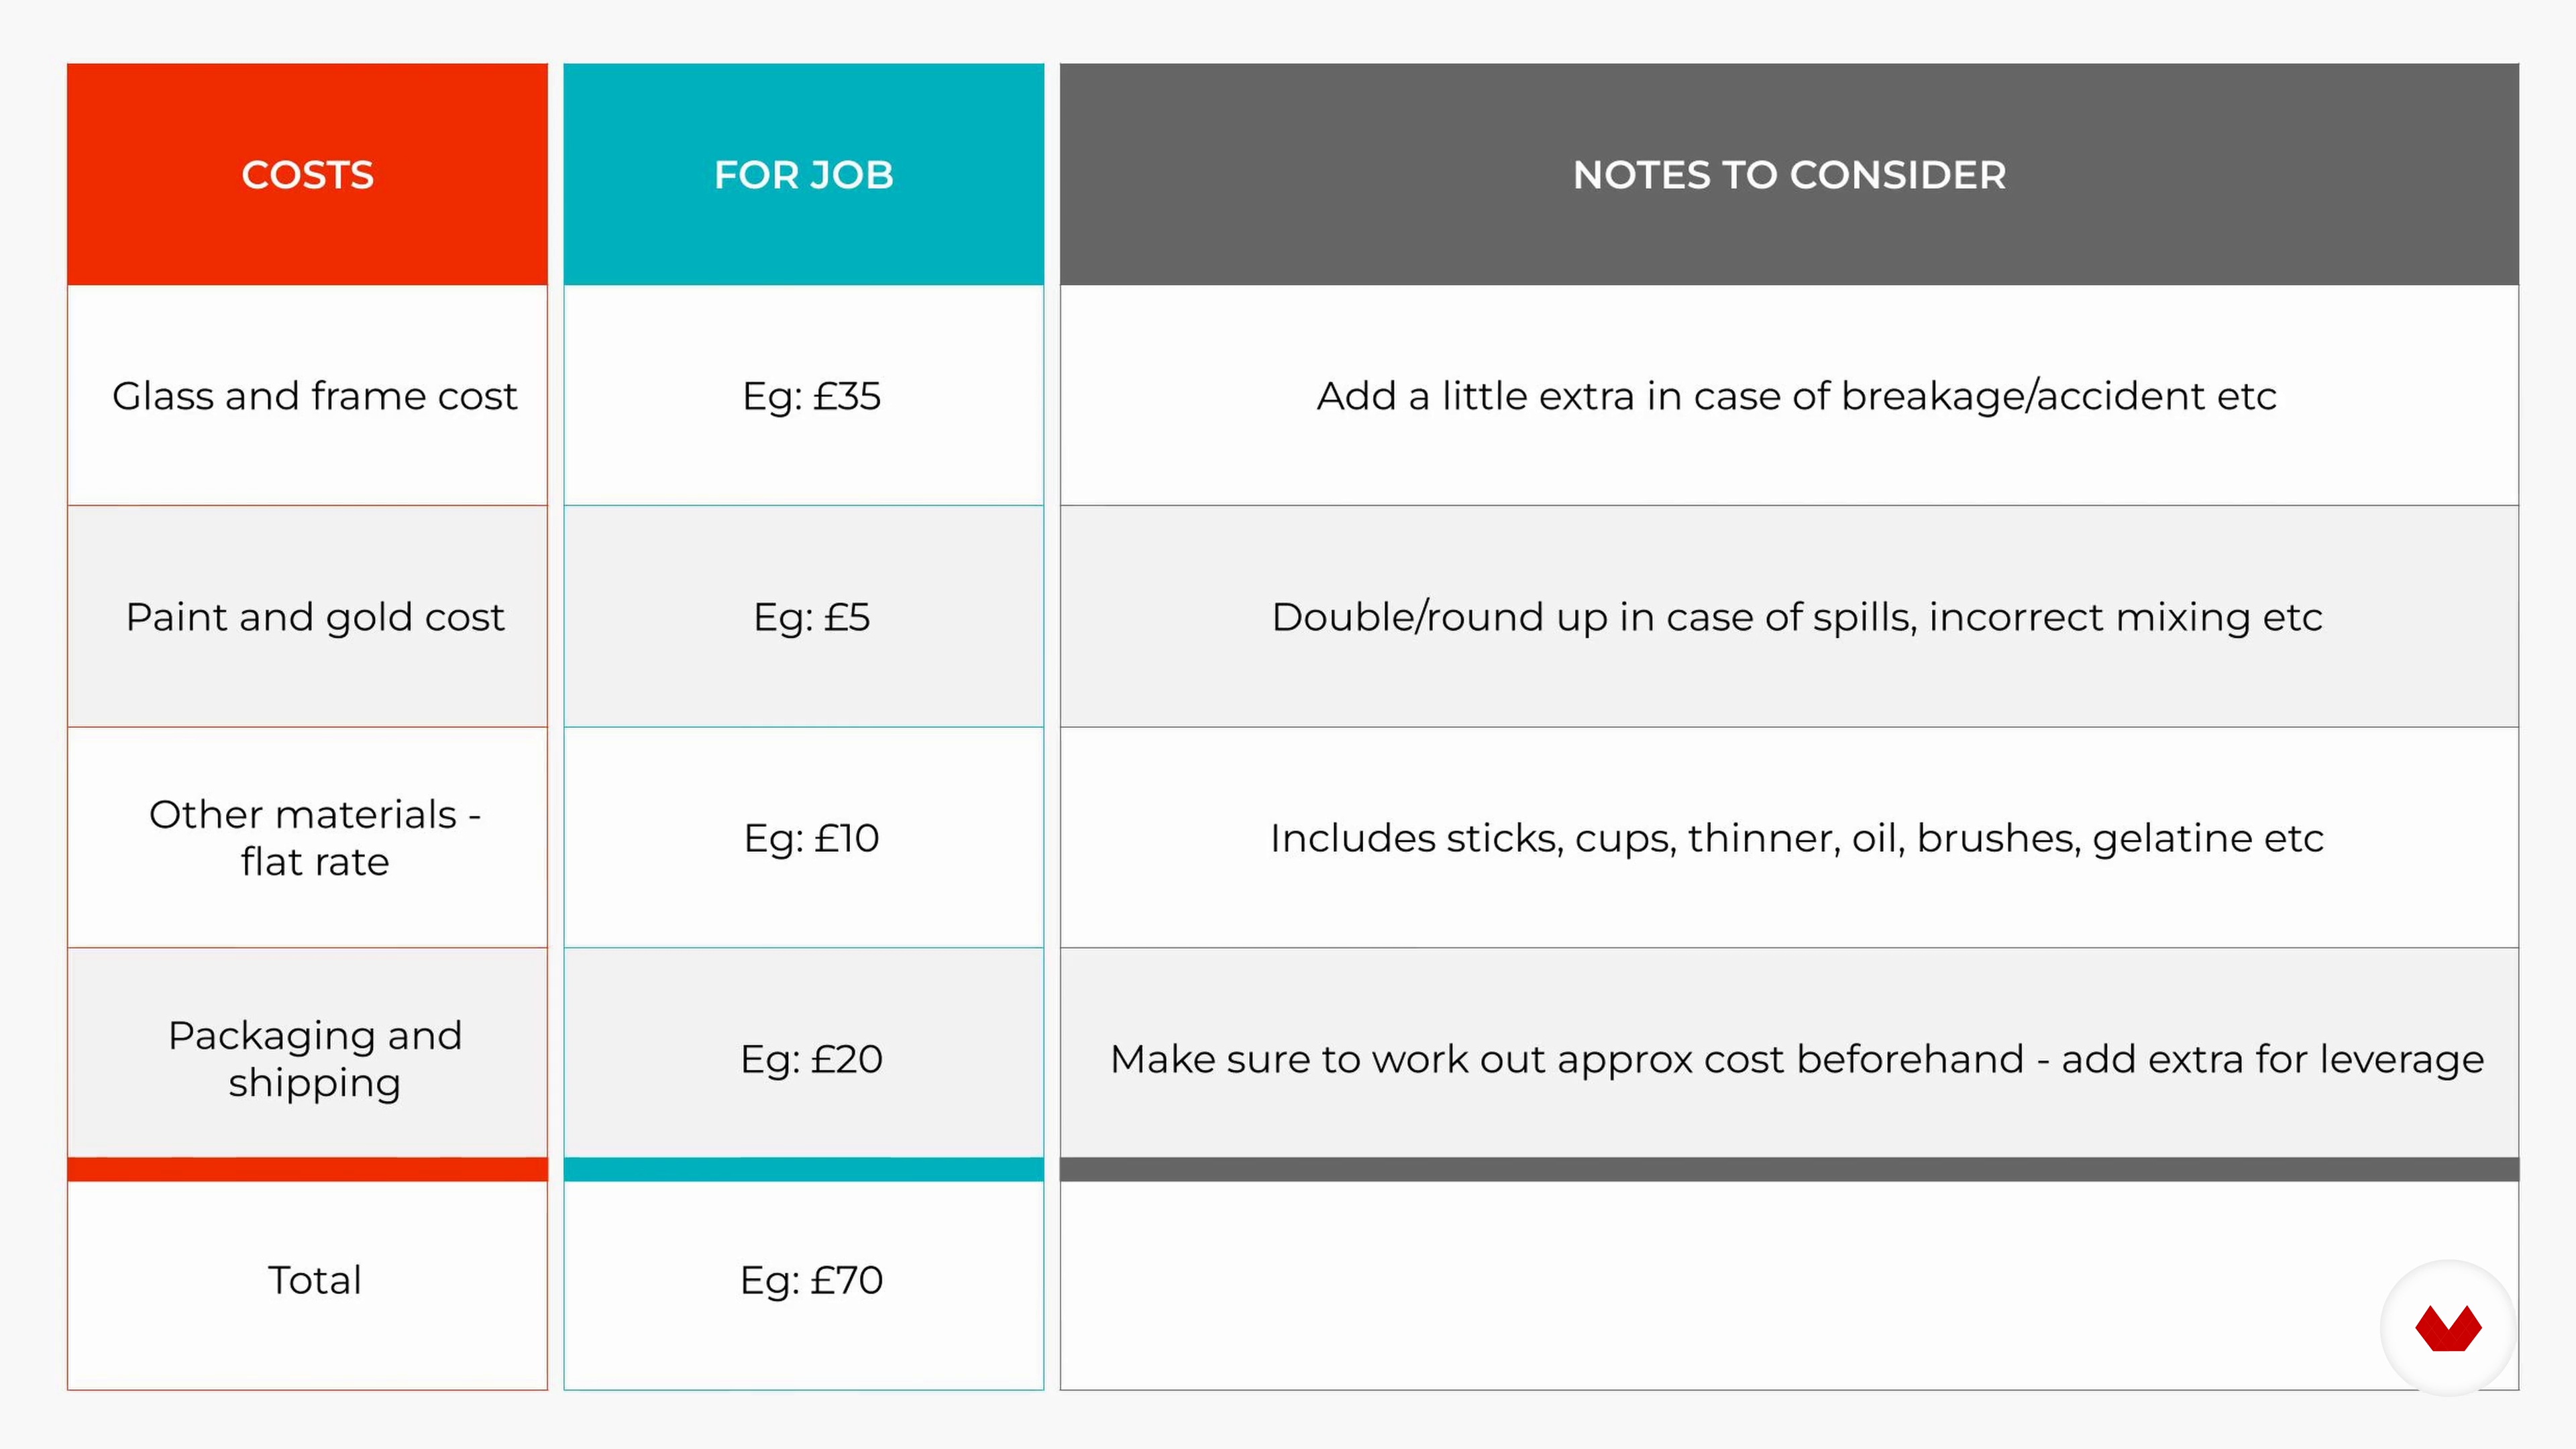This screenshot has height=1449, width=2576.
Task: Select the Eg: £10 value
Action: 811,838
